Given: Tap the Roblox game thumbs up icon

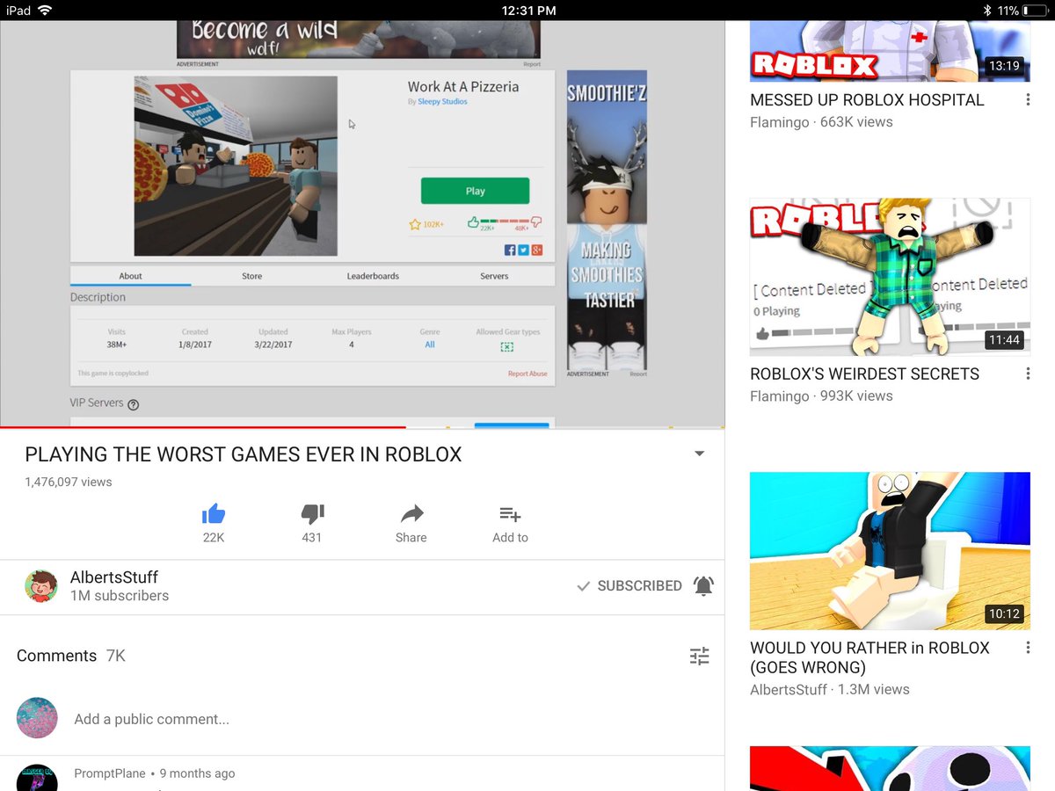Looking at the screenshot, I should tap(473, 222).
